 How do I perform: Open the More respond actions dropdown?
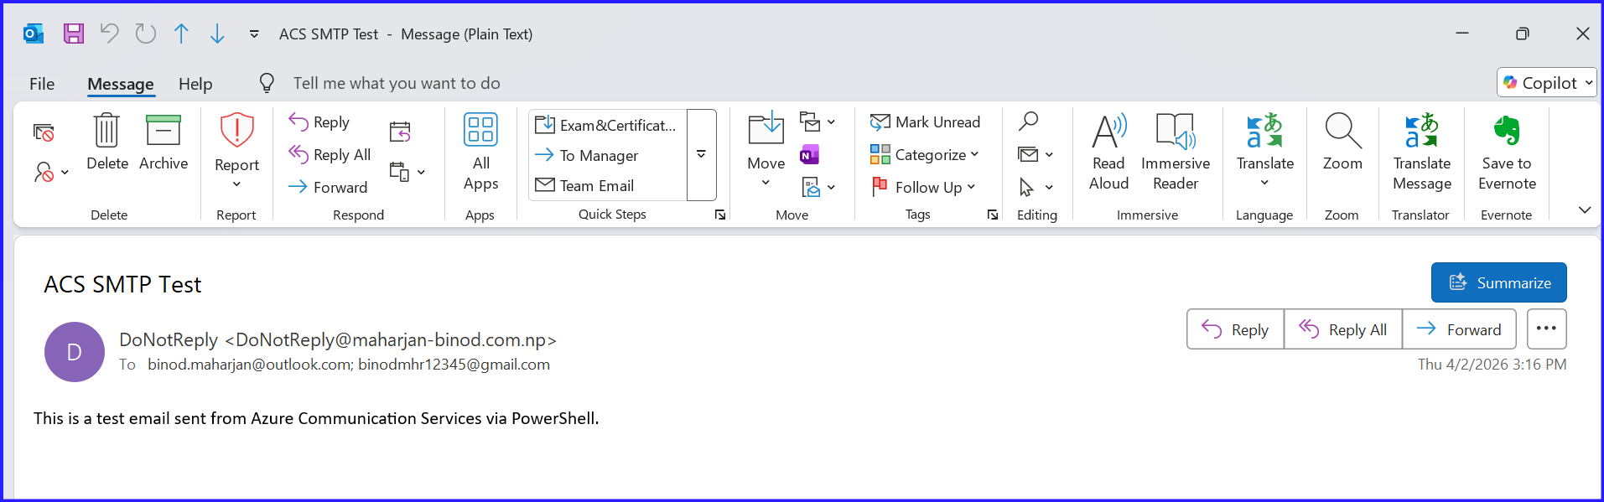click(x=407, y=173)
